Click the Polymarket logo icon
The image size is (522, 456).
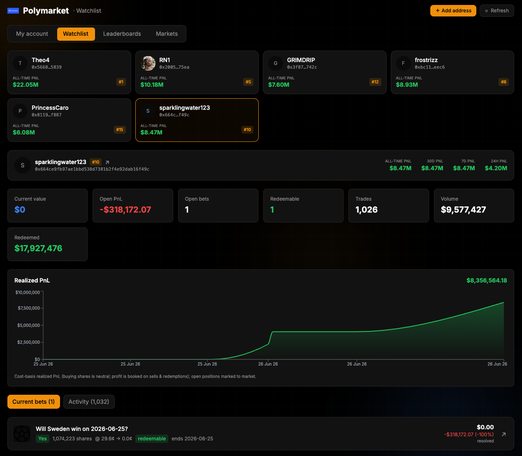click(13, 11)
